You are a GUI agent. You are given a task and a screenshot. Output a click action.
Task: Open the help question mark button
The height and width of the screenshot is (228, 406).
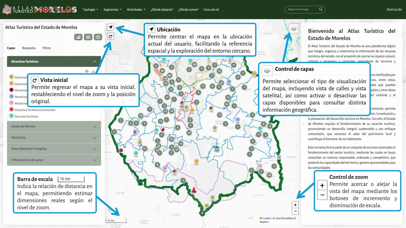(x=98, y=37)
